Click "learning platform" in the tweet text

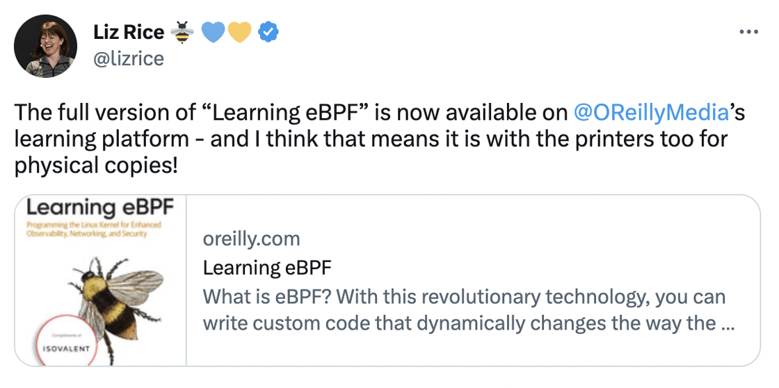(x=102, y=139)
